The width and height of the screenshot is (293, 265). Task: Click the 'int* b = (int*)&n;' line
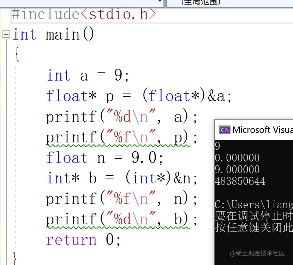pyautogui.click(x=122, y=178)
